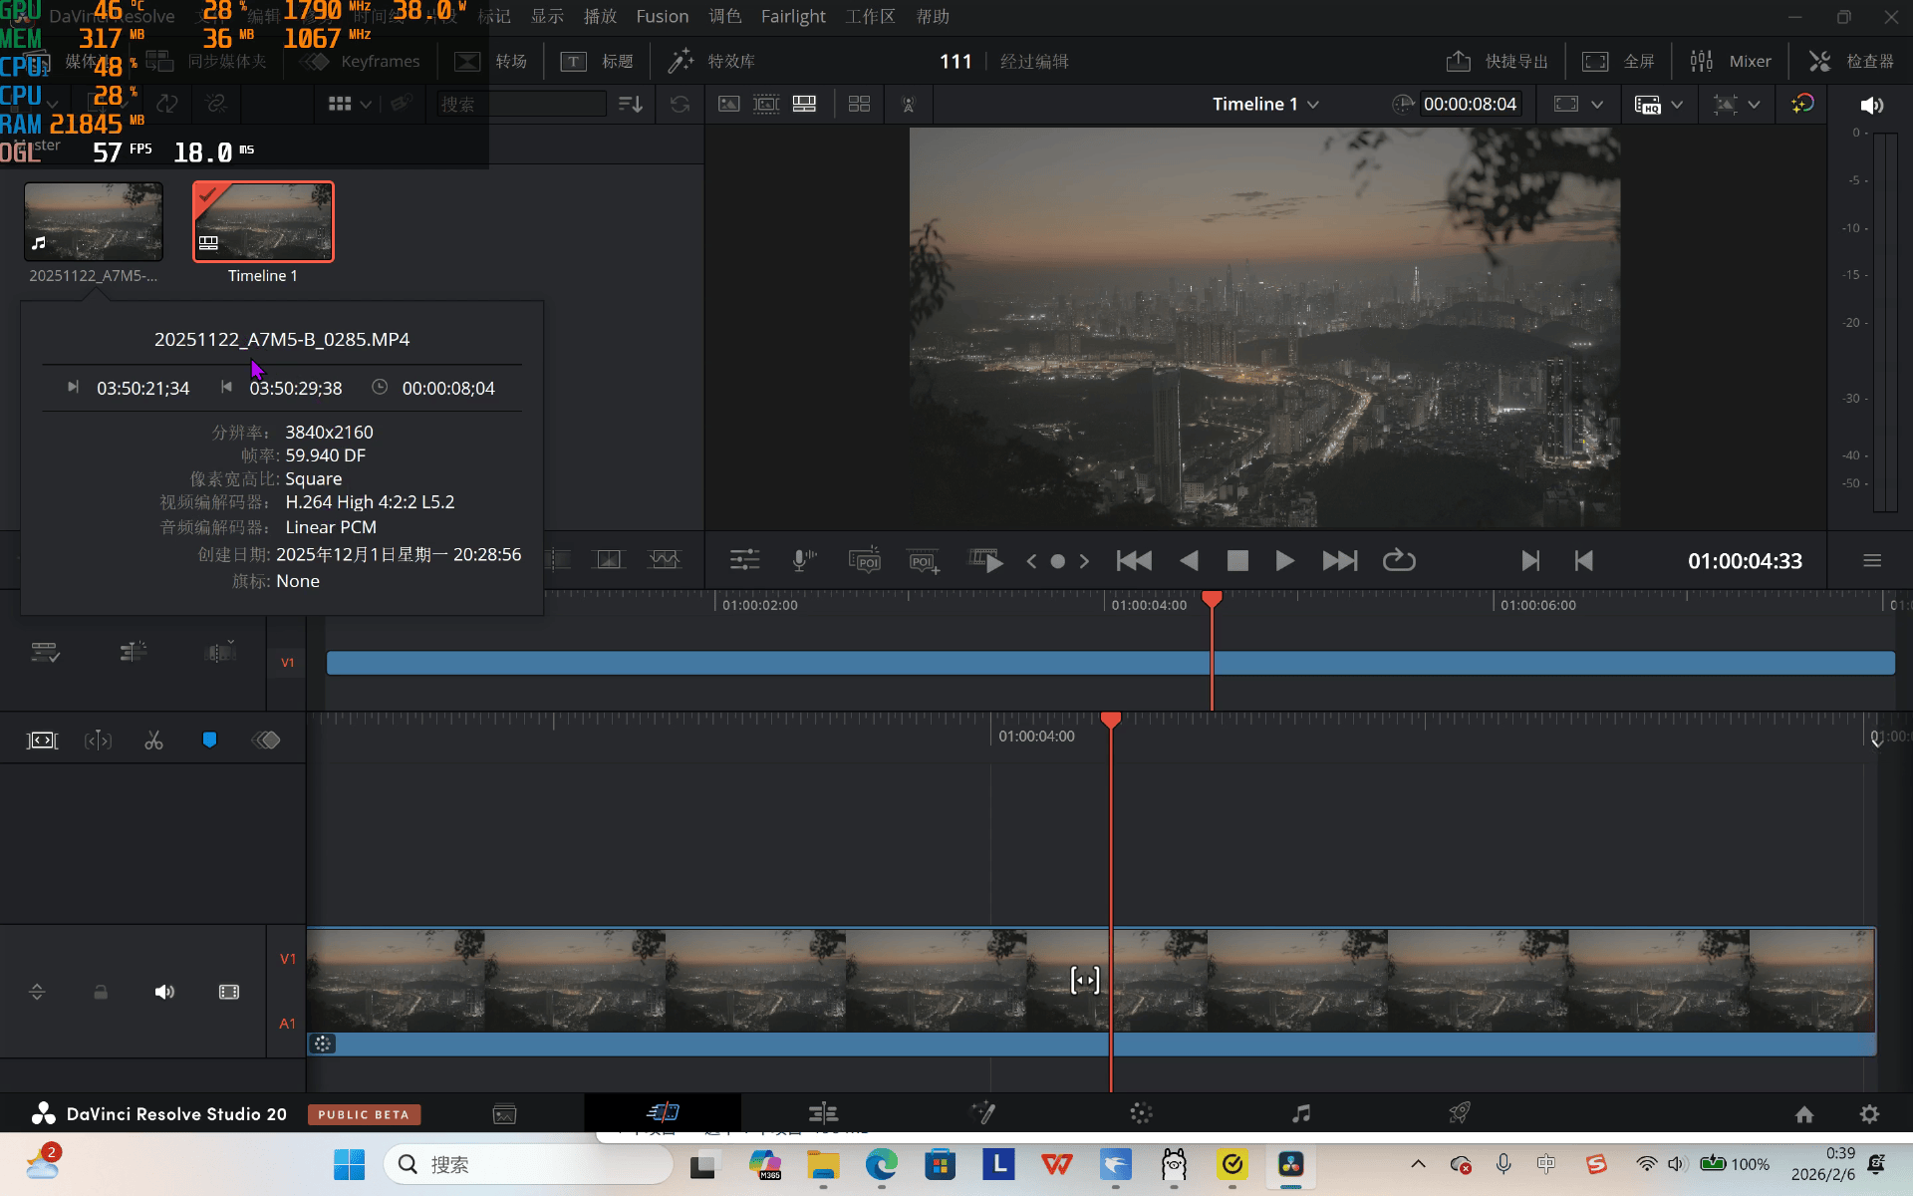Click the safe area overlay icon
1913x1196 pixels.
point(1566,104)
